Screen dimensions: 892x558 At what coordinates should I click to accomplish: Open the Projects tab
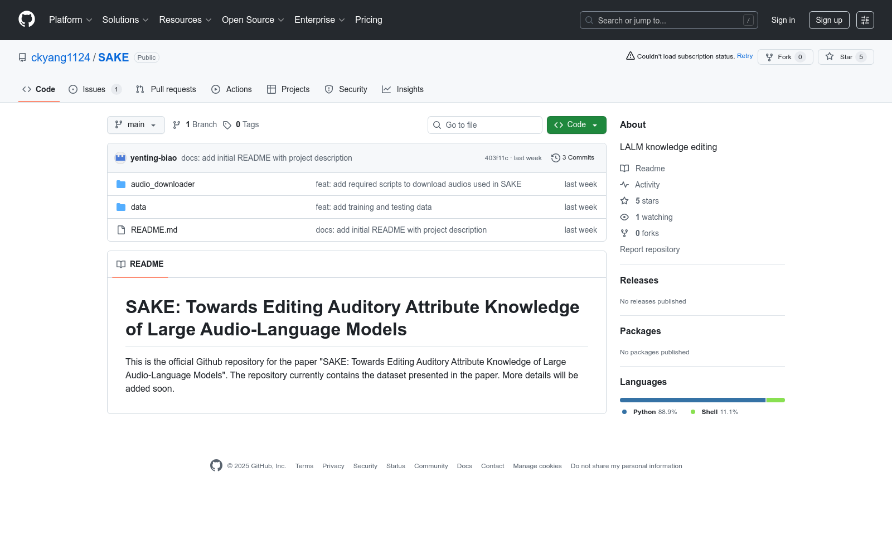288,89
